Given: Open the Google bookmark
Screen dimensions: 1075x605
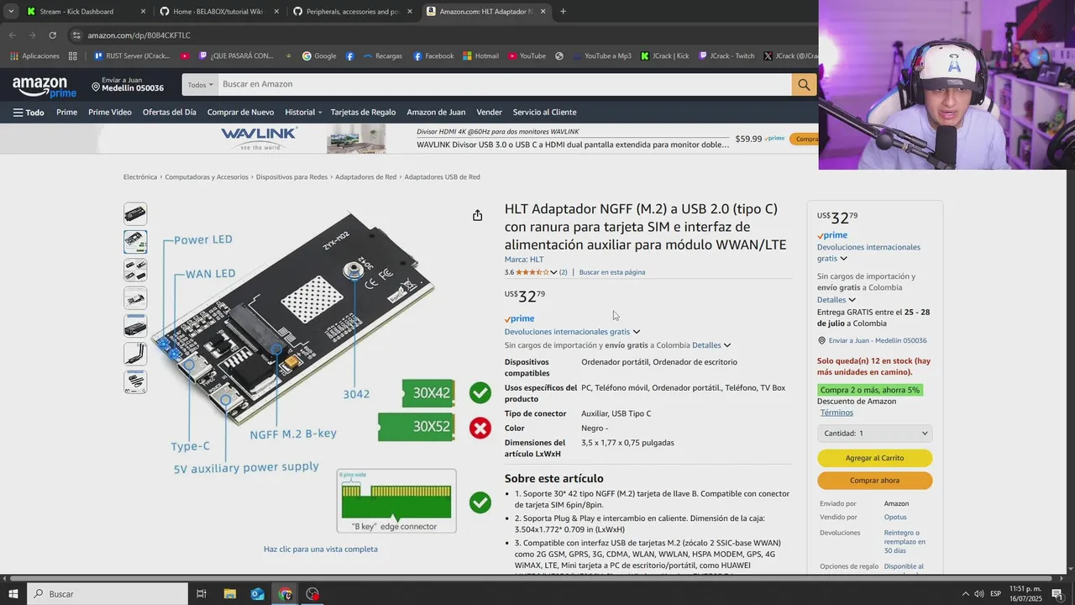Looking at the screenshot, I should pyautogui.click(x=319, y=56).
